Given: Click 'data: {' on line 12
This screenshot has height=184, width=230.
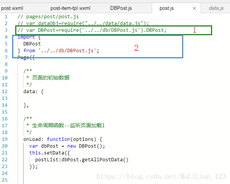Looking at the screenshot, I should [x=33, y=92].
